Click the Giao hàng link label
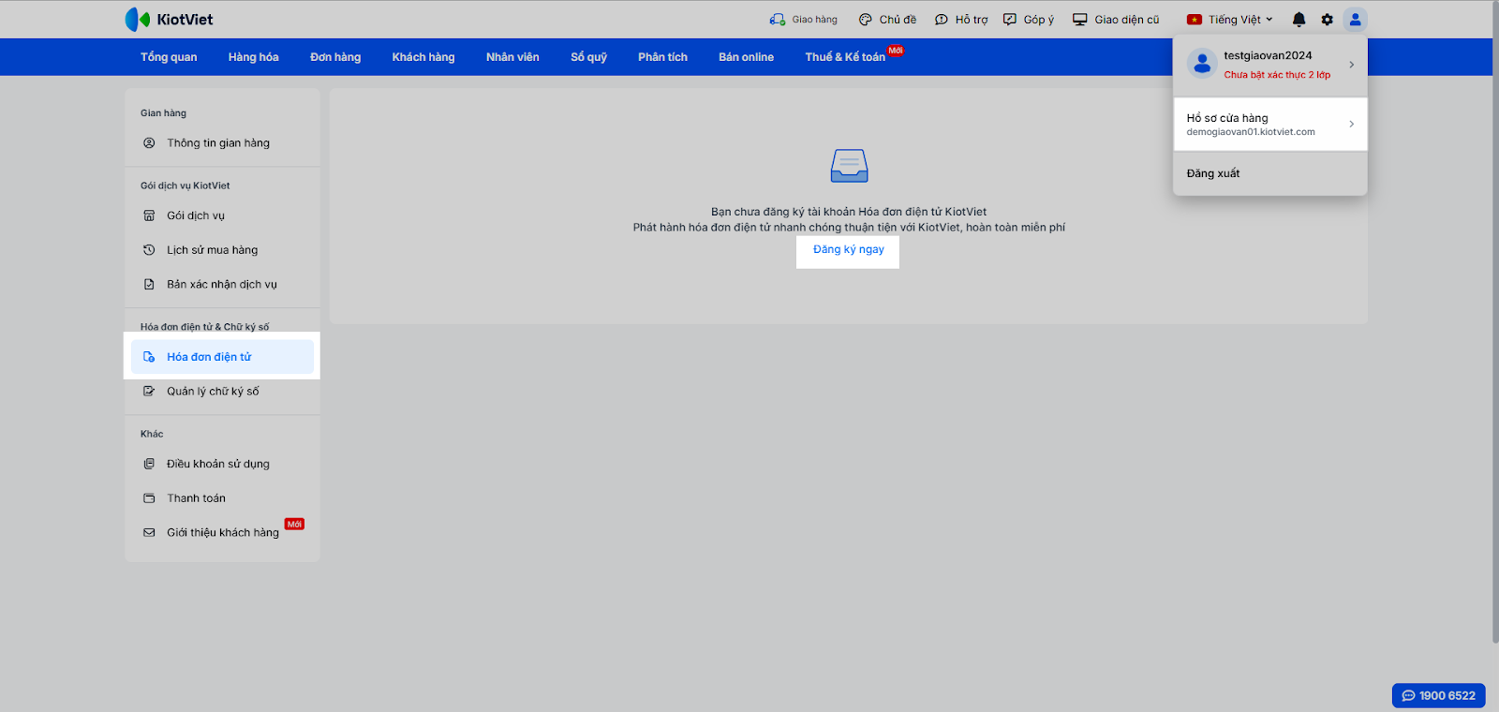Viewport: 1499px width, 712px height. click(815, 20)
